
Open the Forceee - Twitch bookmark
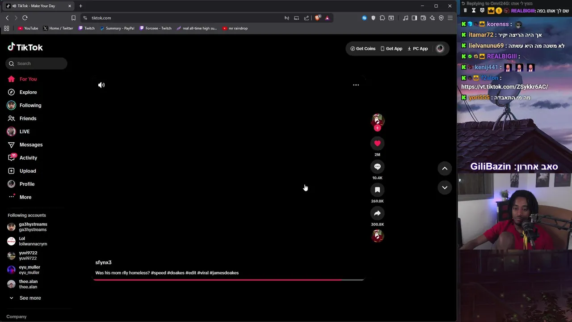click(156, 28)
